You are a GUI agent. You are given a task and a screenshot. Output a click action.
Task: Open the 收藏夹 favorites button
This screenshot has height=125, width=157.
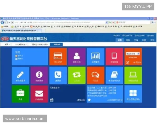[x=5, y=27]
